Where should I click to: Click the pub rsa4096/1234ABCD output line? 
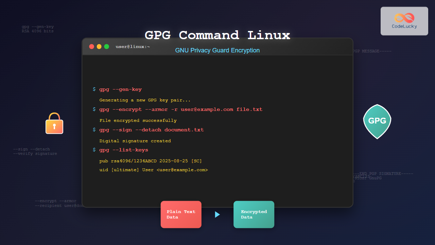click(151, 161)
